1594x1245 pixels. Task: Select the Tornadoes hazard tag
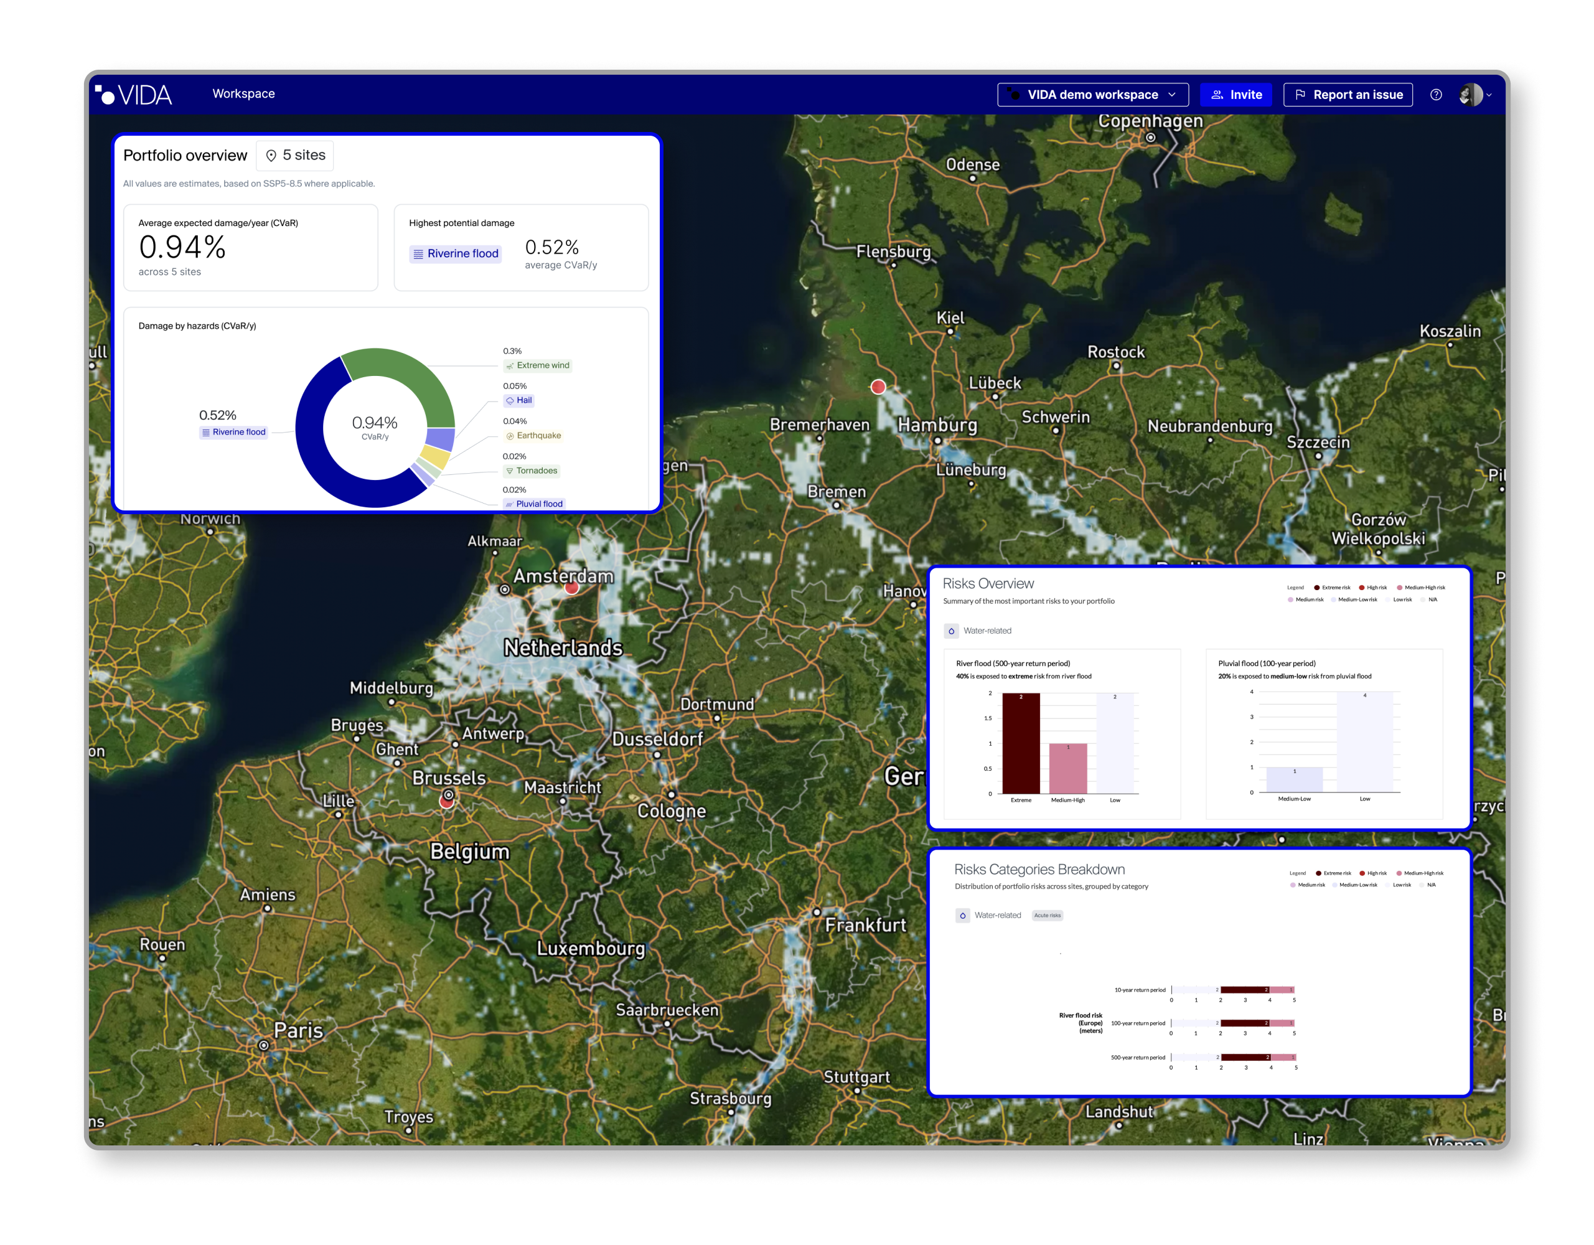[532, 471]
